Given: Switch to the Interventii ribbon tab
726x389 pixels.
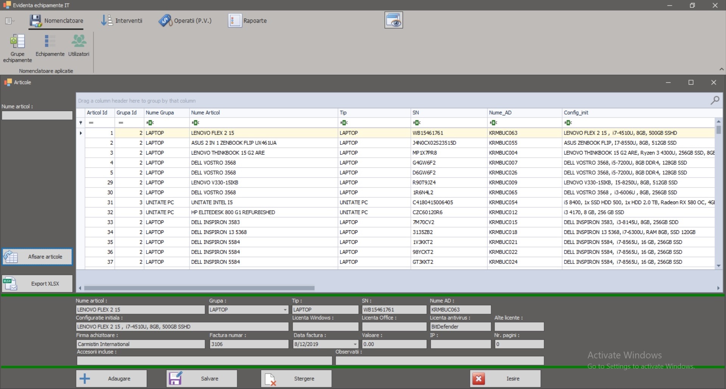Looking at the screenshot, I should (x=122, y=21).
